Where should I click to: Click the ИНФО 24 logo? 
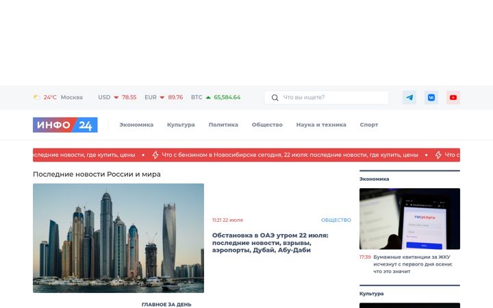(65, 125)
